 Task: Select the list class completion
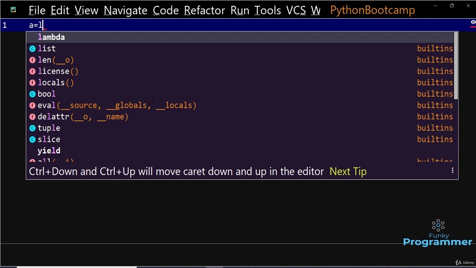coord(242,48)
